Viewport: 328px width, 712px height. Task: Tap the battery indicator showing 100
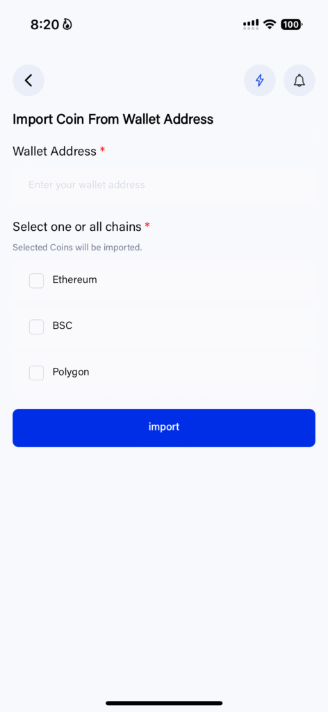tap(292, 24)
